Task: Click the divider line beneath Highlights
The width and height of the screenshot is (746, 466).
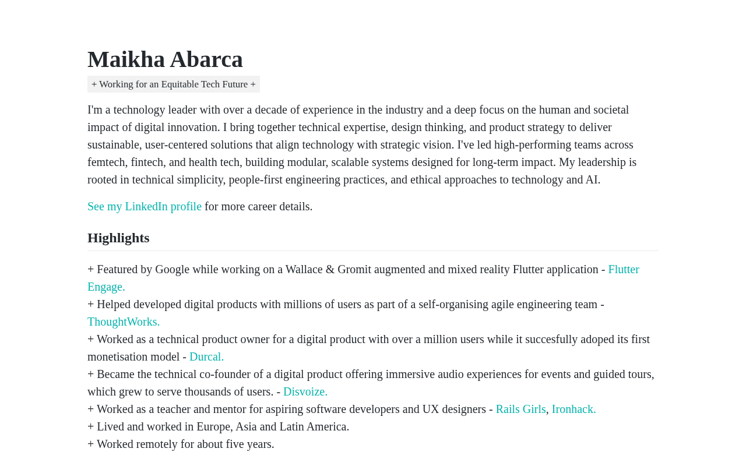Action: 373,250
